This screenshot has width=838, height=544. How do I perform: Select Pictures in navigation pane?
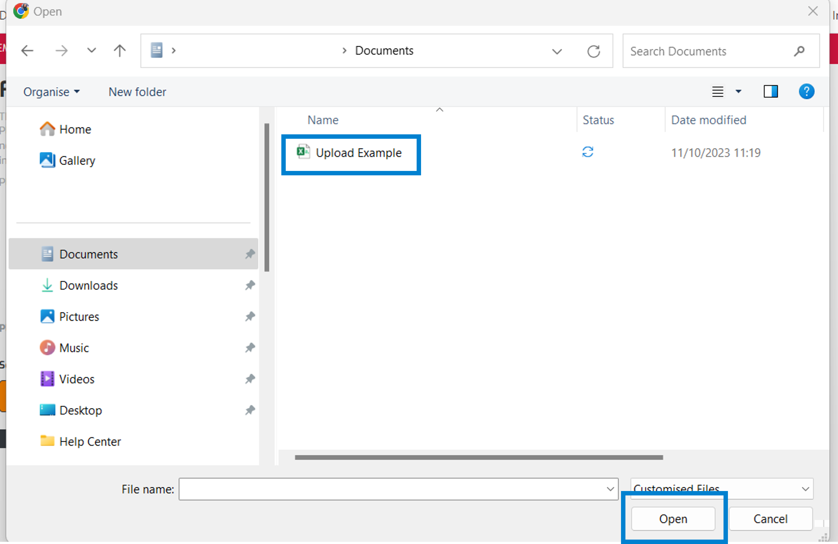133,317
